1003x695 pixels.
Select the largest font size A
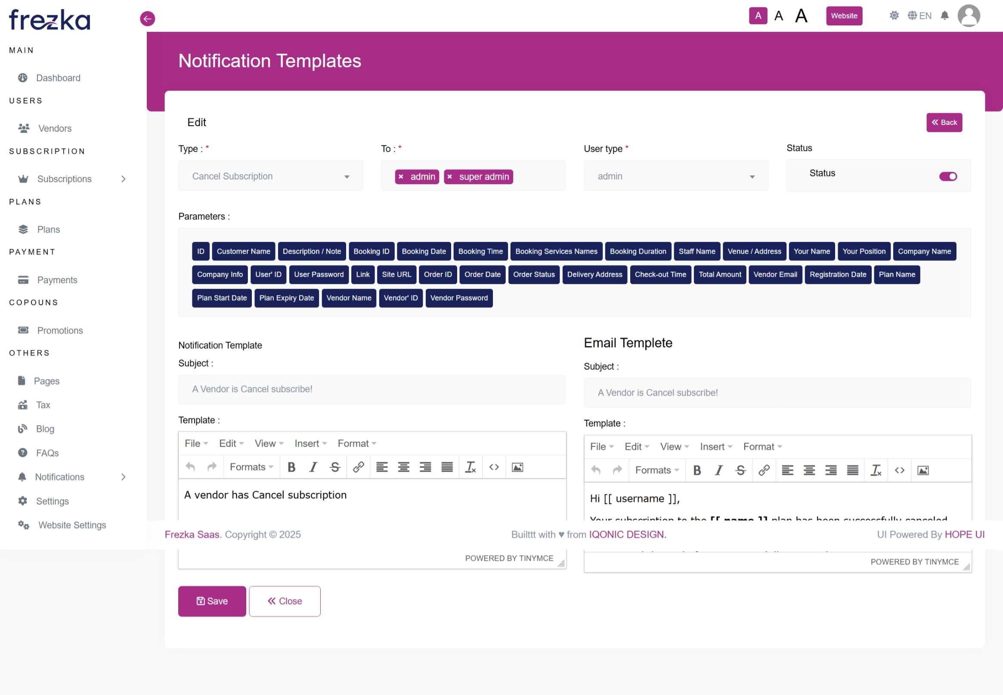[x=801, y=16]
